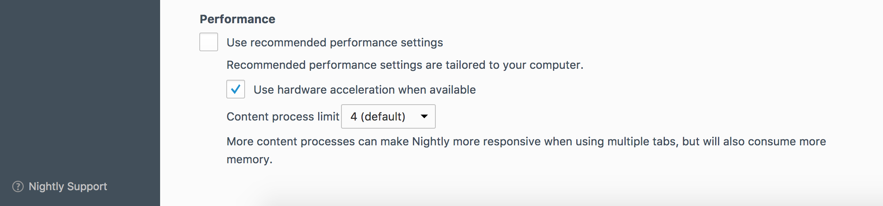
Task: Click the word "Support" in the sidebar
Action: pos(87,186)
